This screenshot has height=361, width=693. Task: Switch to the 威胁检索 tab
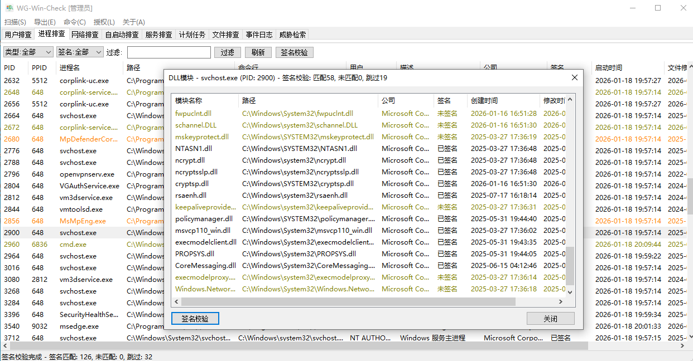pyautogui.click(x=292, y=35)
